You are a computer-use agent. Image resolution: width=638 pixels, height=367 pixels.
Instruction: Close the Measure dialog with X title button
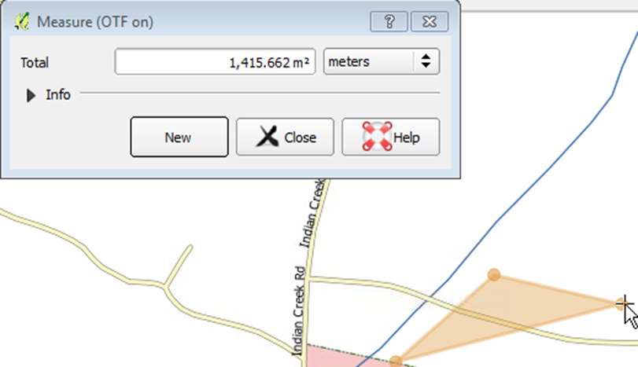click(x=430, y=21)
